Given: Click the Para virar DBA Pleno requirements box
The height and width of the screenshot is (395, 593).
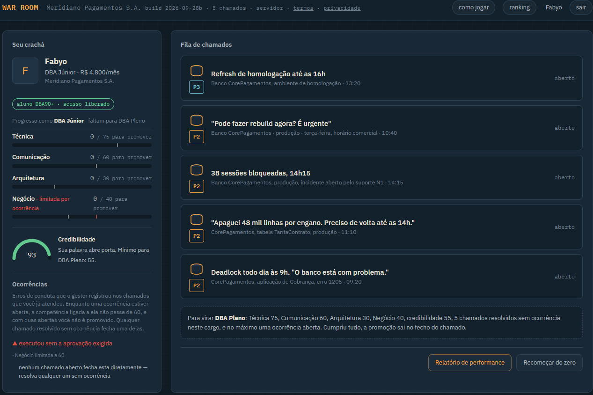Looking at the screenshot, I should 381,322.
